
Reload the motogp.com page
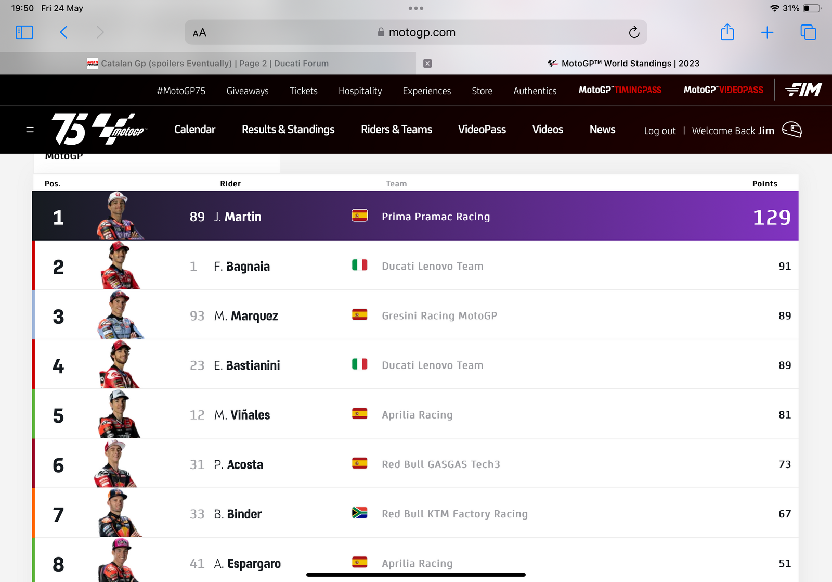click(634, 32)
